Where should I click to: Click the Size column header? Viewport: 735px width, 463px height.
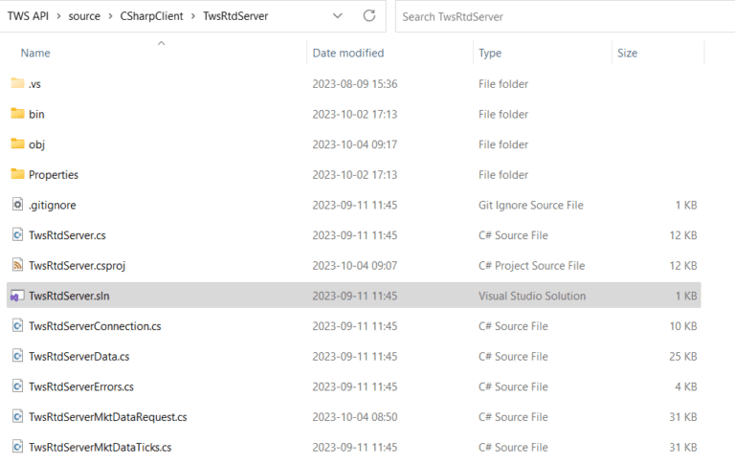pyautogui.click(x=627, y=53)
